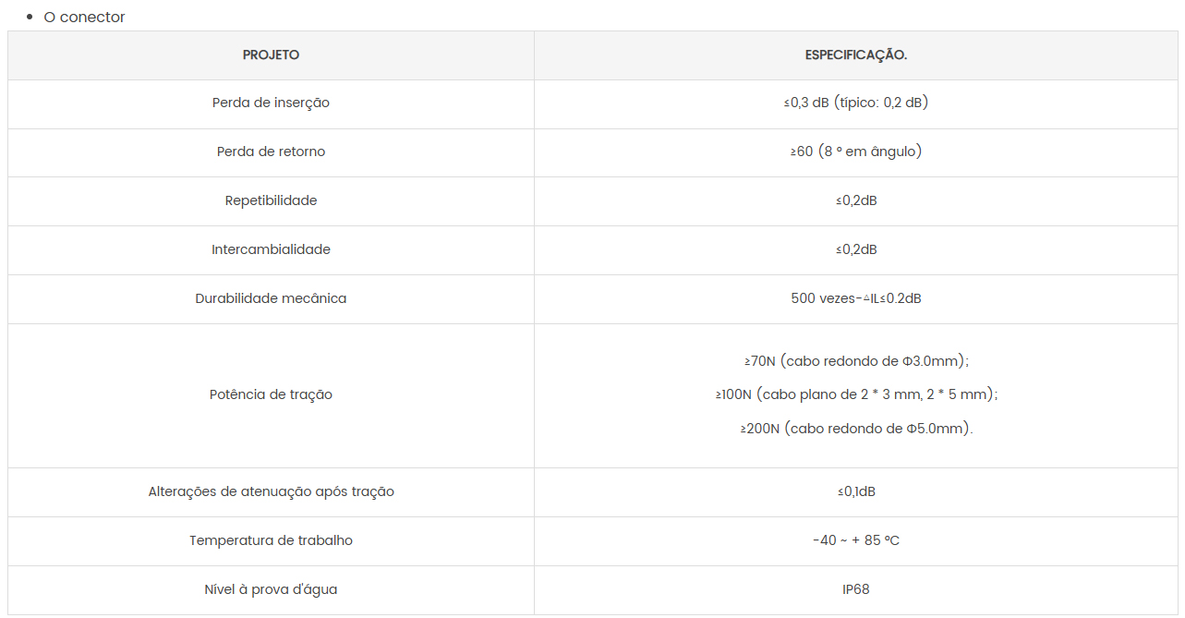
Task: Click Temperatura de trabalho label
Action: 271,540
